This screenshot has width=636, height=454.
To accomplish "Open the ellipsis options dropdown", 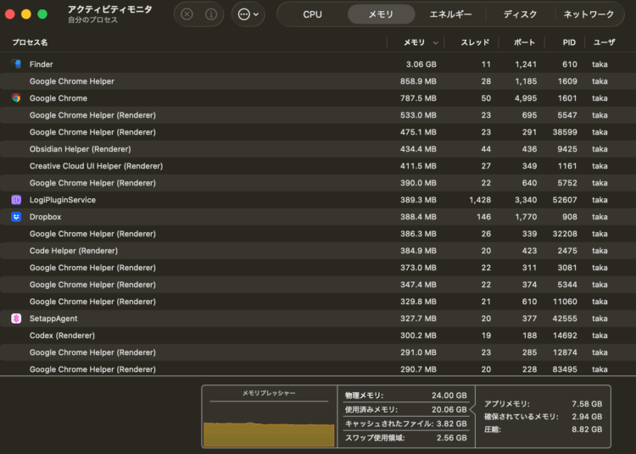I will click(x=248, y=14).
